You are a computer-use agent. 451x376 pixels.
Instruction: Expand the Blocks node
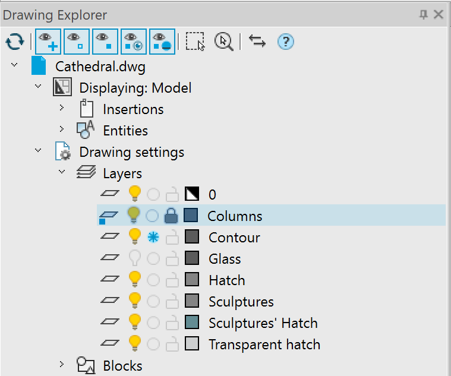pyautogui.click(x=62, y=366)
